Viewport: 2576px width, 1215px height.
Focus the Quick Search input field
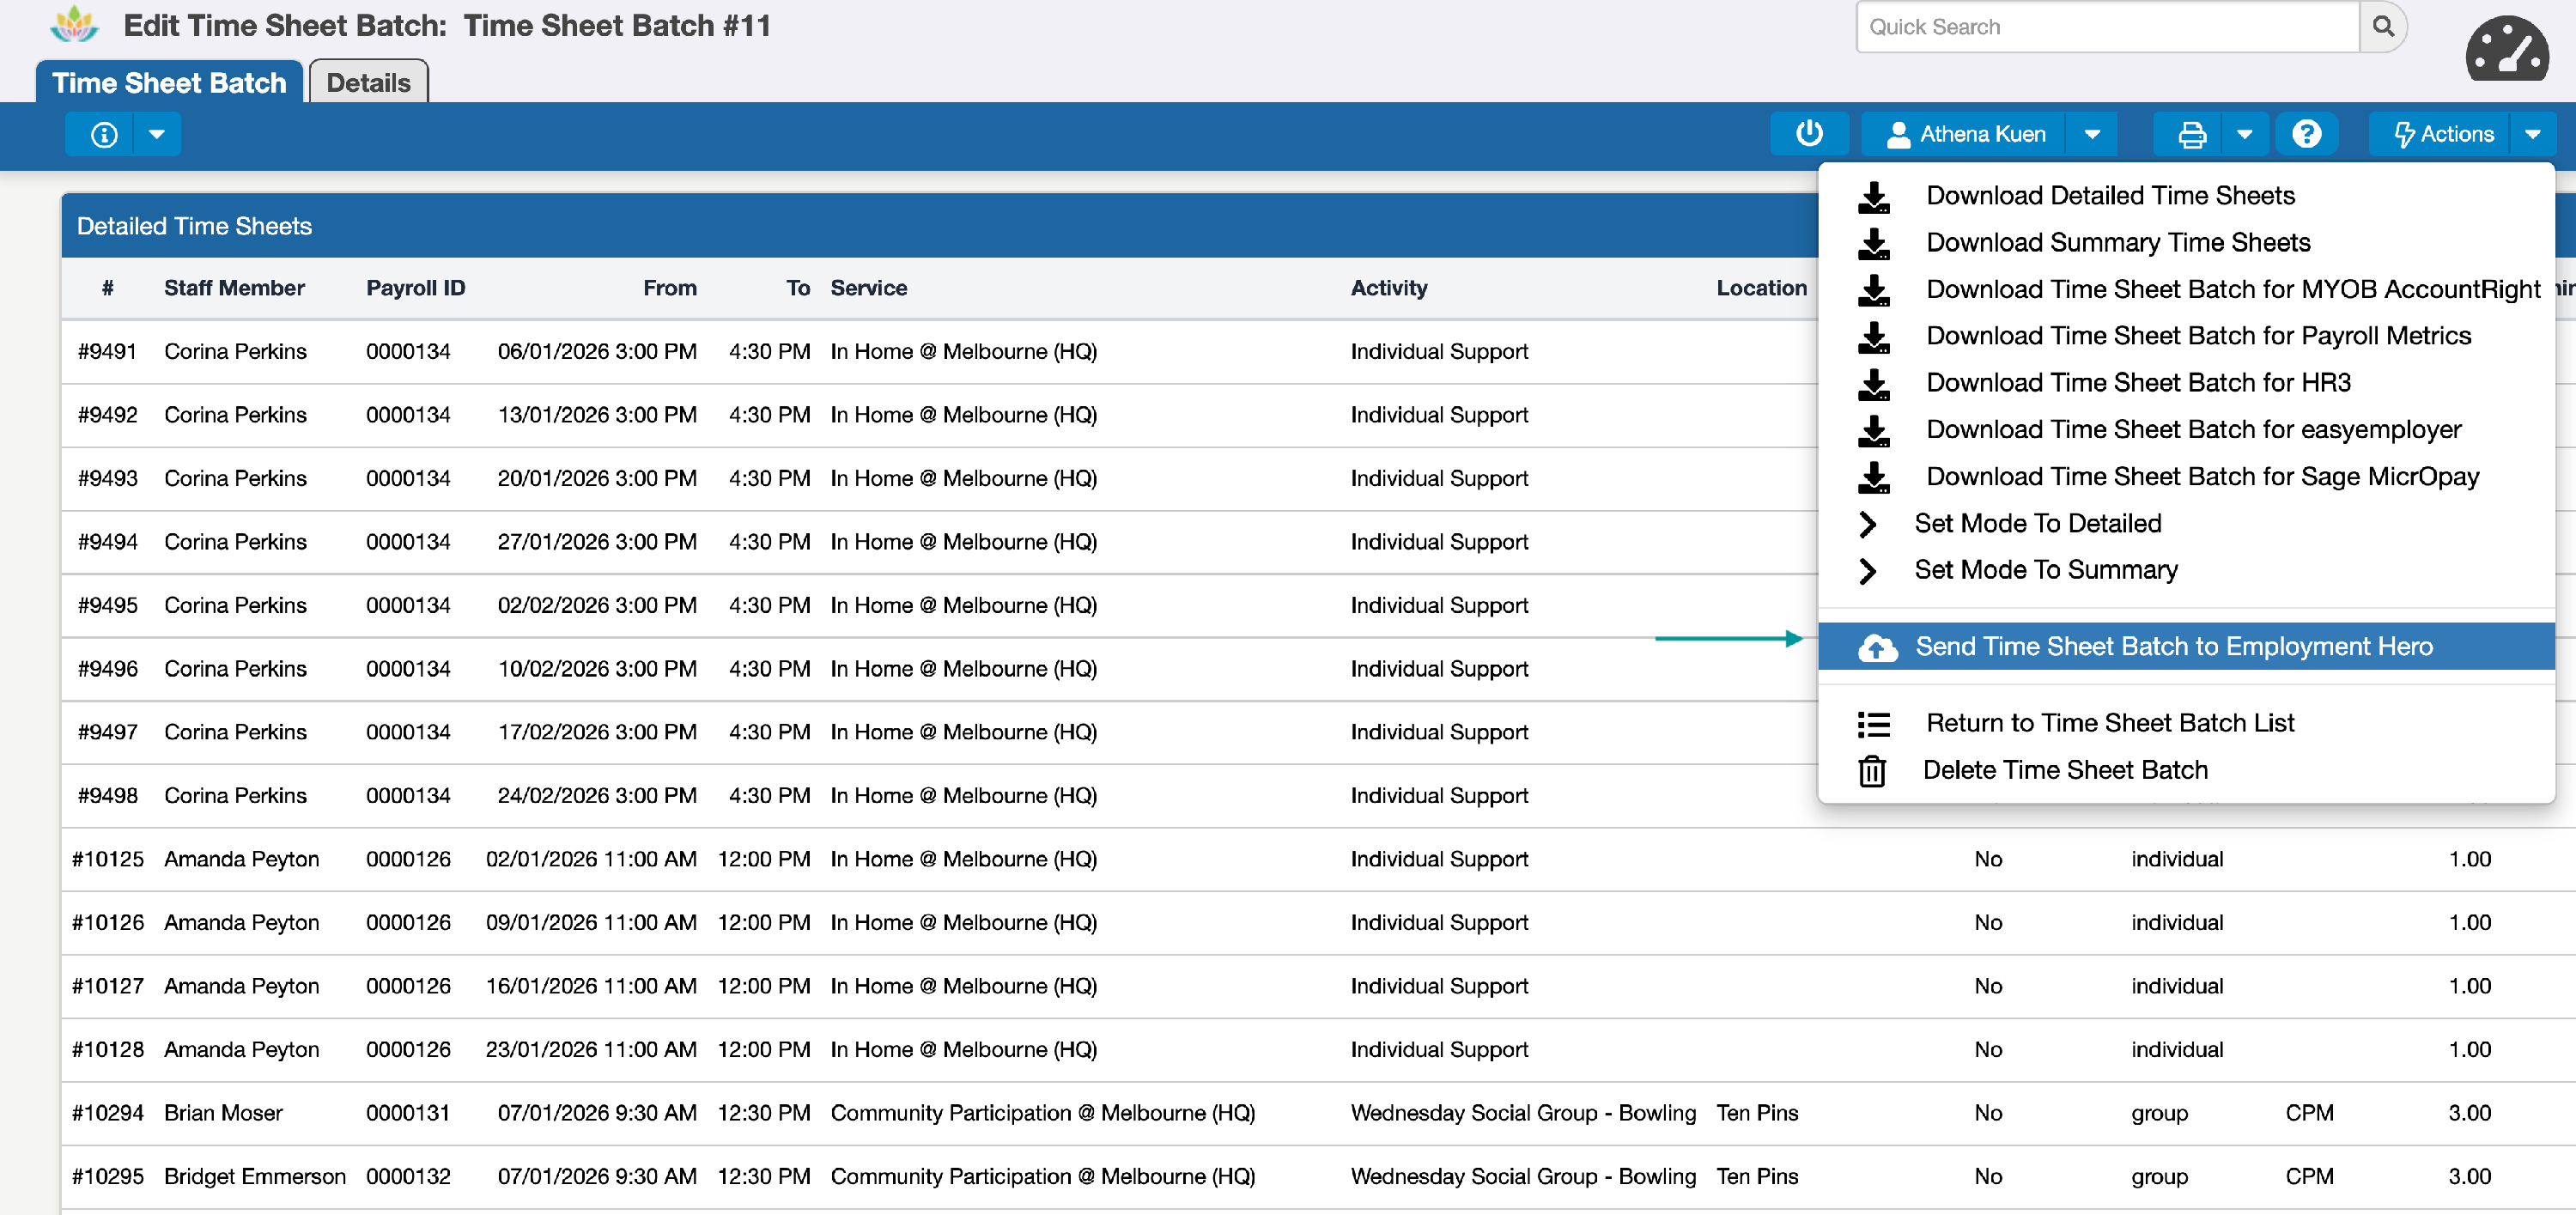[x=2105, y=27]
